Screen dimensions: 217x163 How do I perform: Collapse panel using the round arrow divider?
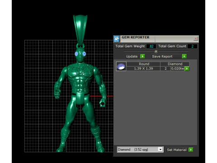pos(156,52)
